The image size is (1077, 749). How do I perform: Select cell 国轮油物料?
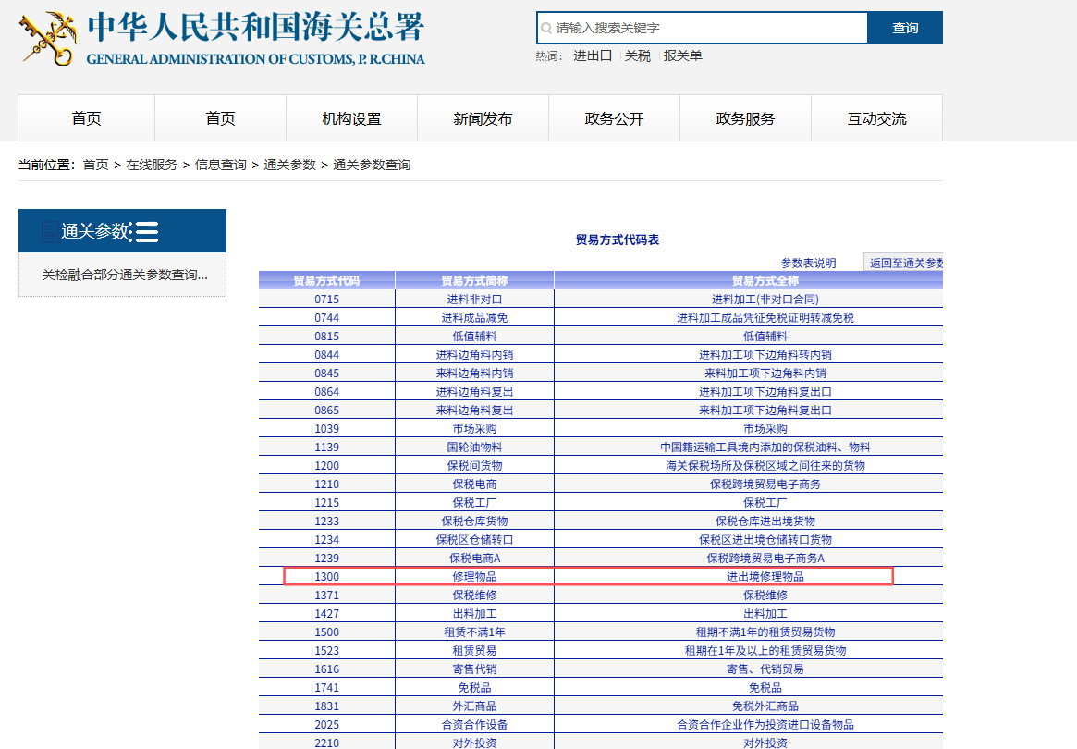pos(474,448)
